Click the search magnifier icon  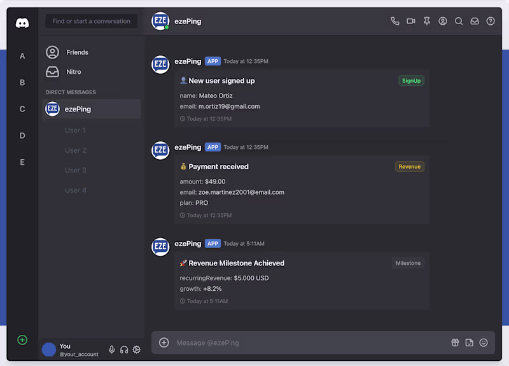pos(459,21)
